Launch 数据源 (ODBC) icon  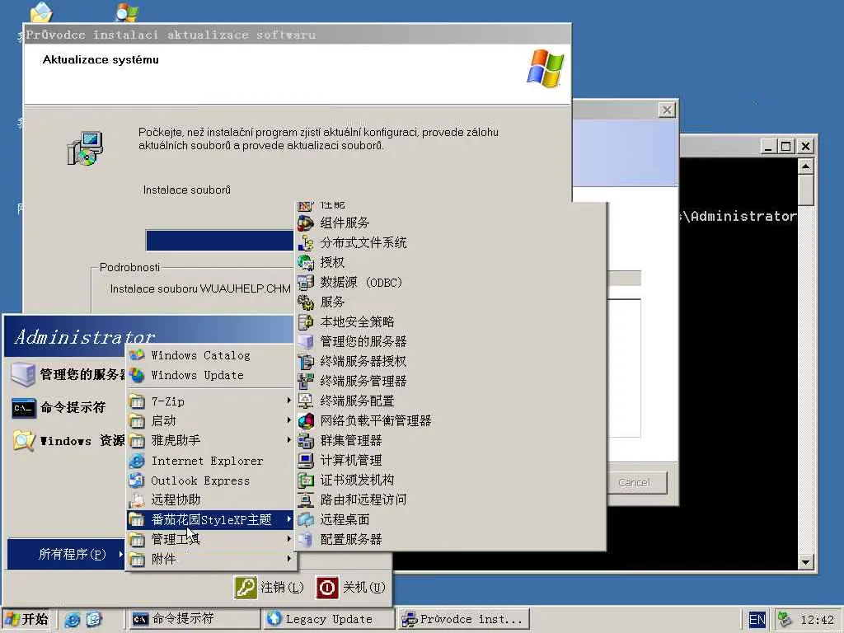306,282
